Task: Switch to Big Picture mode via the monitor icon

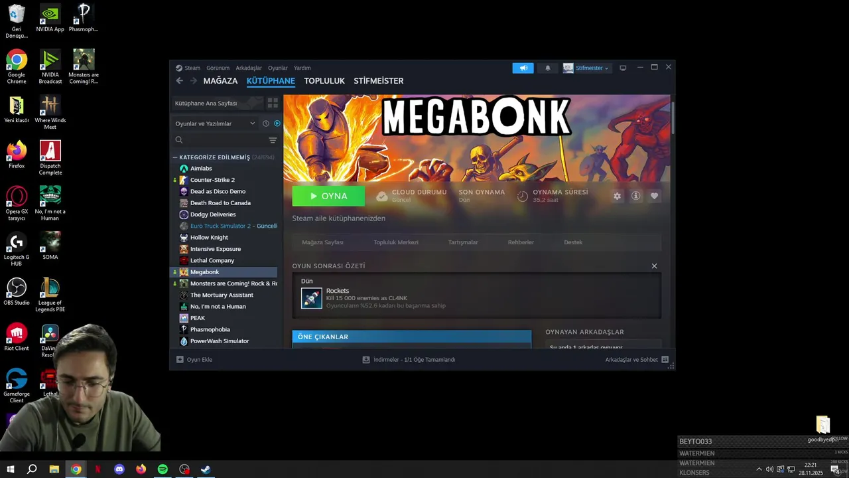Action: pos(623,68)
